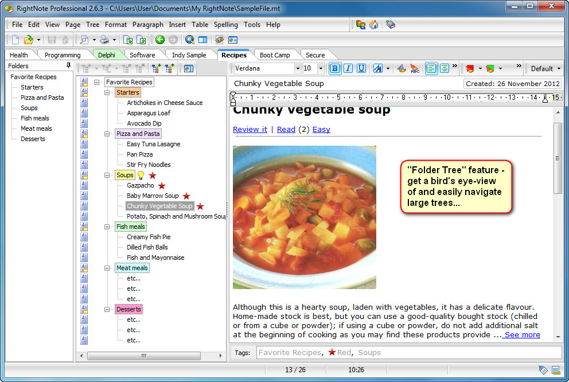Set center paragraph alignment
This screenshot has height=382, width=569.
point(444,68)
